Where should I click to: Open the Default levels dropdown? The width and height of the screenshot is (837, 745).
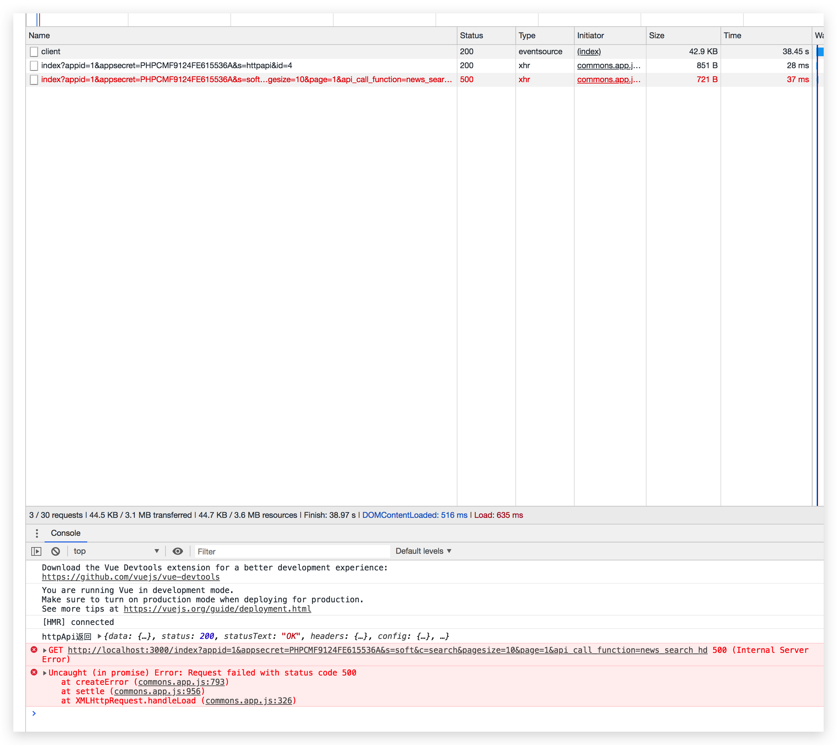pos(423,551)
